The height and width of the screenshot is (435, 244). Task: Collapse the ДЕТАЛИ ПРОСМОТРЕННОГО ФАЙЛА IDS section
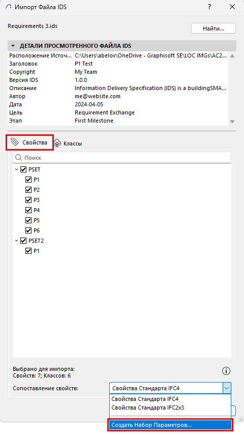point(13,46)
